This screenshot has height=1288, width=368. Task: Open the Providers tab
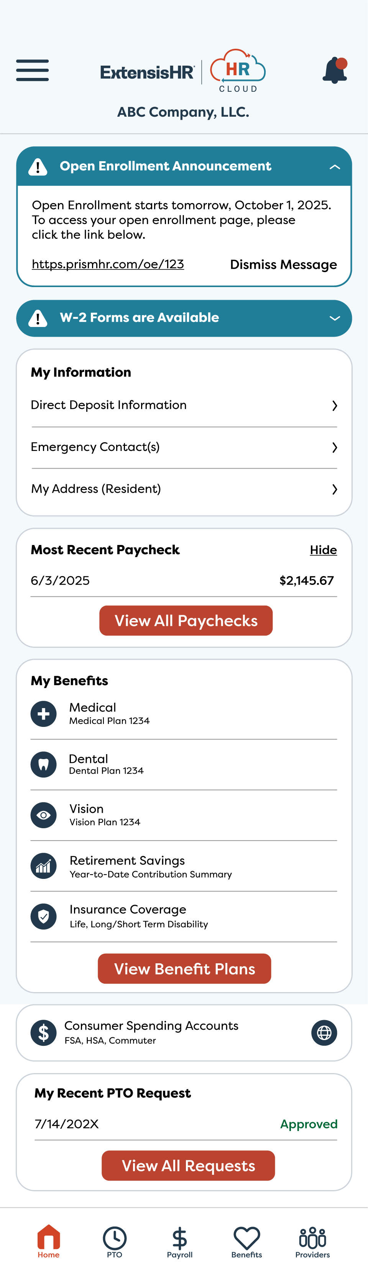pos(312,1242)
